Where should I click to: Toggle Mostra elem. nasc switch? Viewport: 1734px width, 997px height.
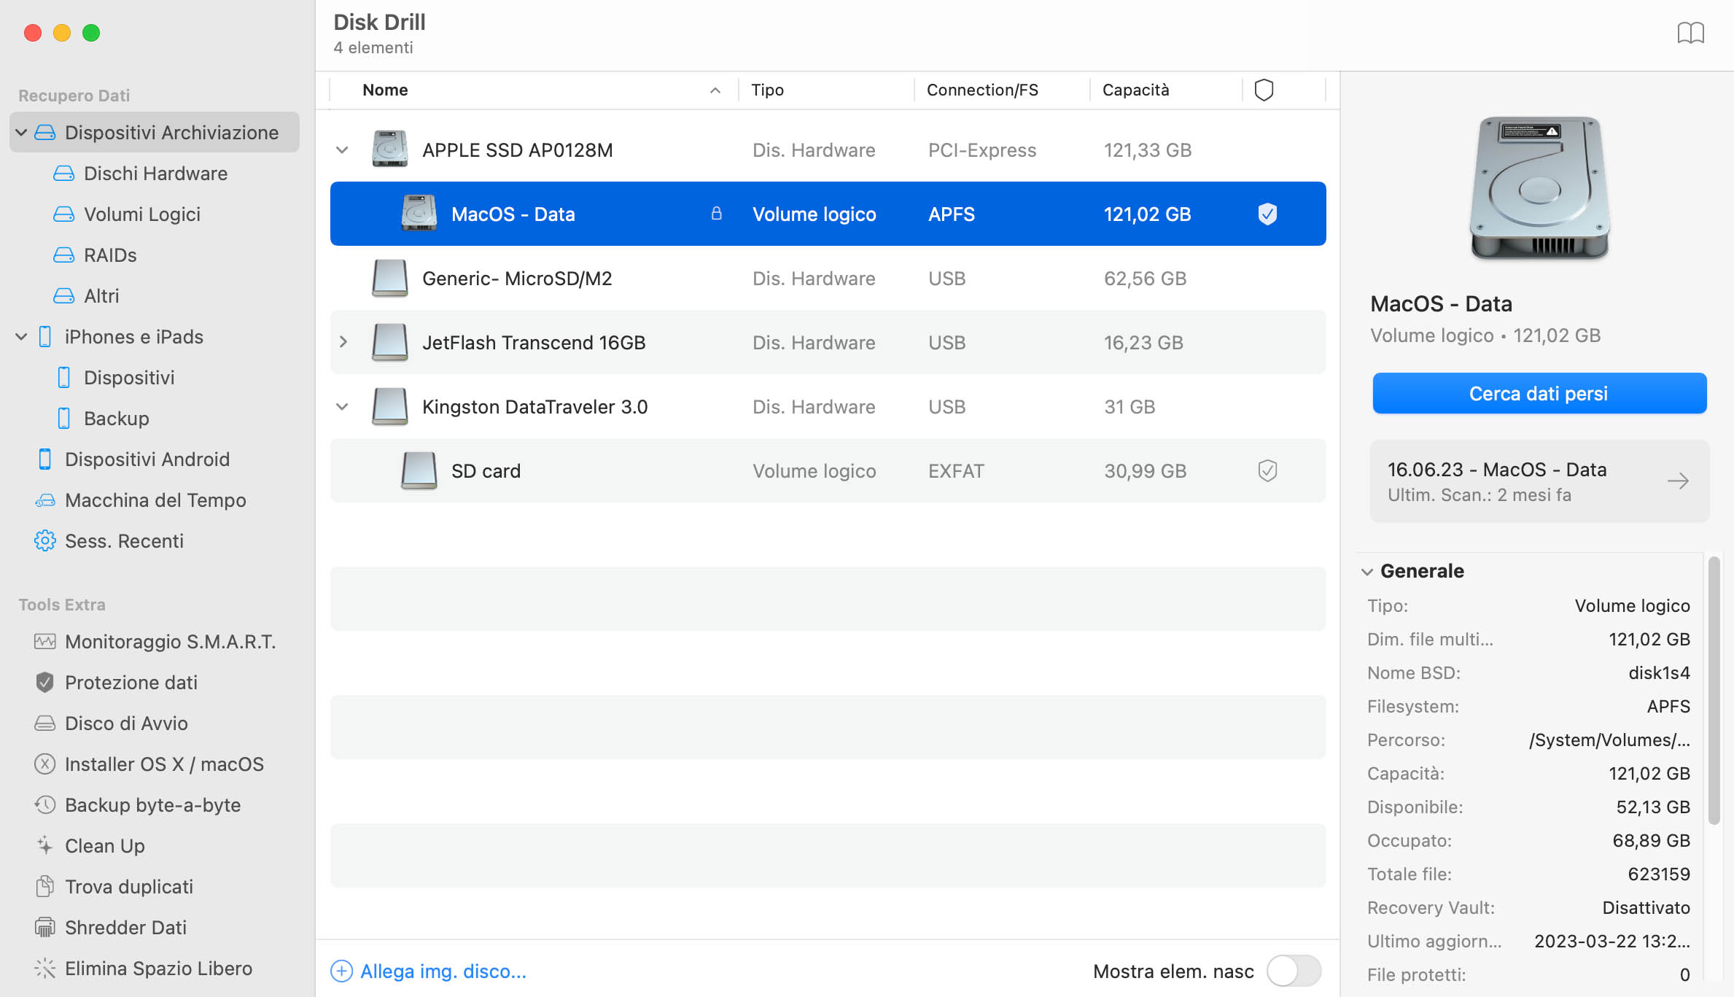(x=1294, y=971)
